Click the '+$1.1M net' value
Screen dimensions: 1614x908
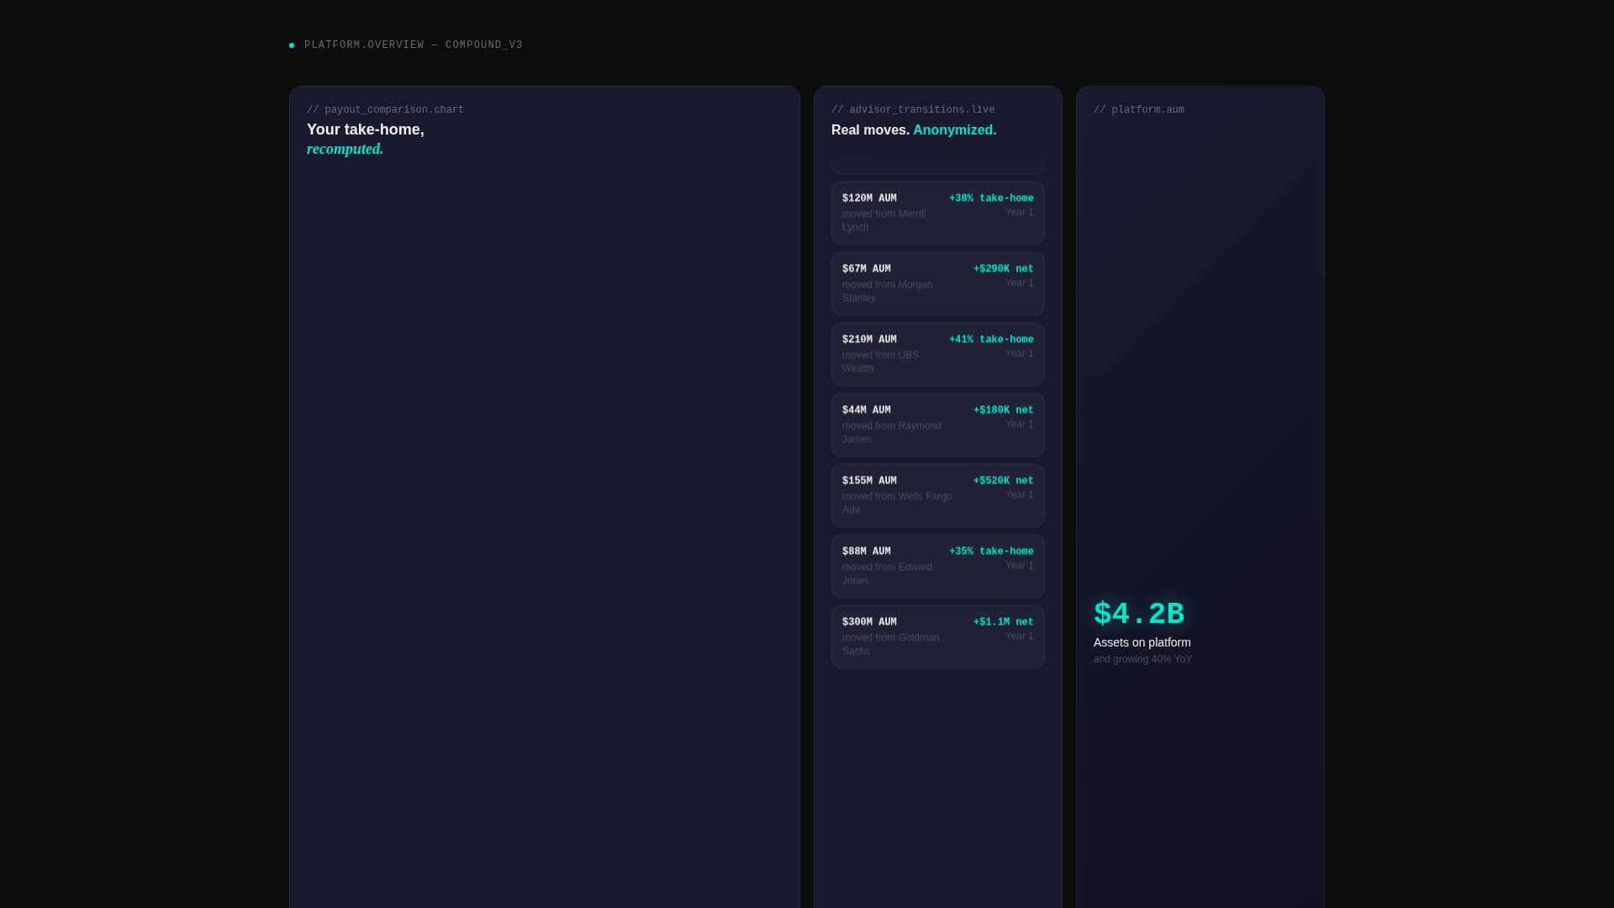click(x=1004, y=622)
